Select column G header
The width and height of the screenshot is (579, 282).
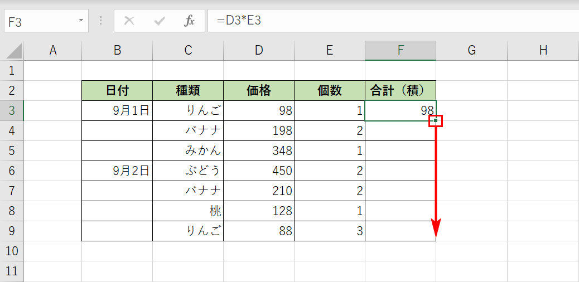pyautogui.click(x=471, y=51)
